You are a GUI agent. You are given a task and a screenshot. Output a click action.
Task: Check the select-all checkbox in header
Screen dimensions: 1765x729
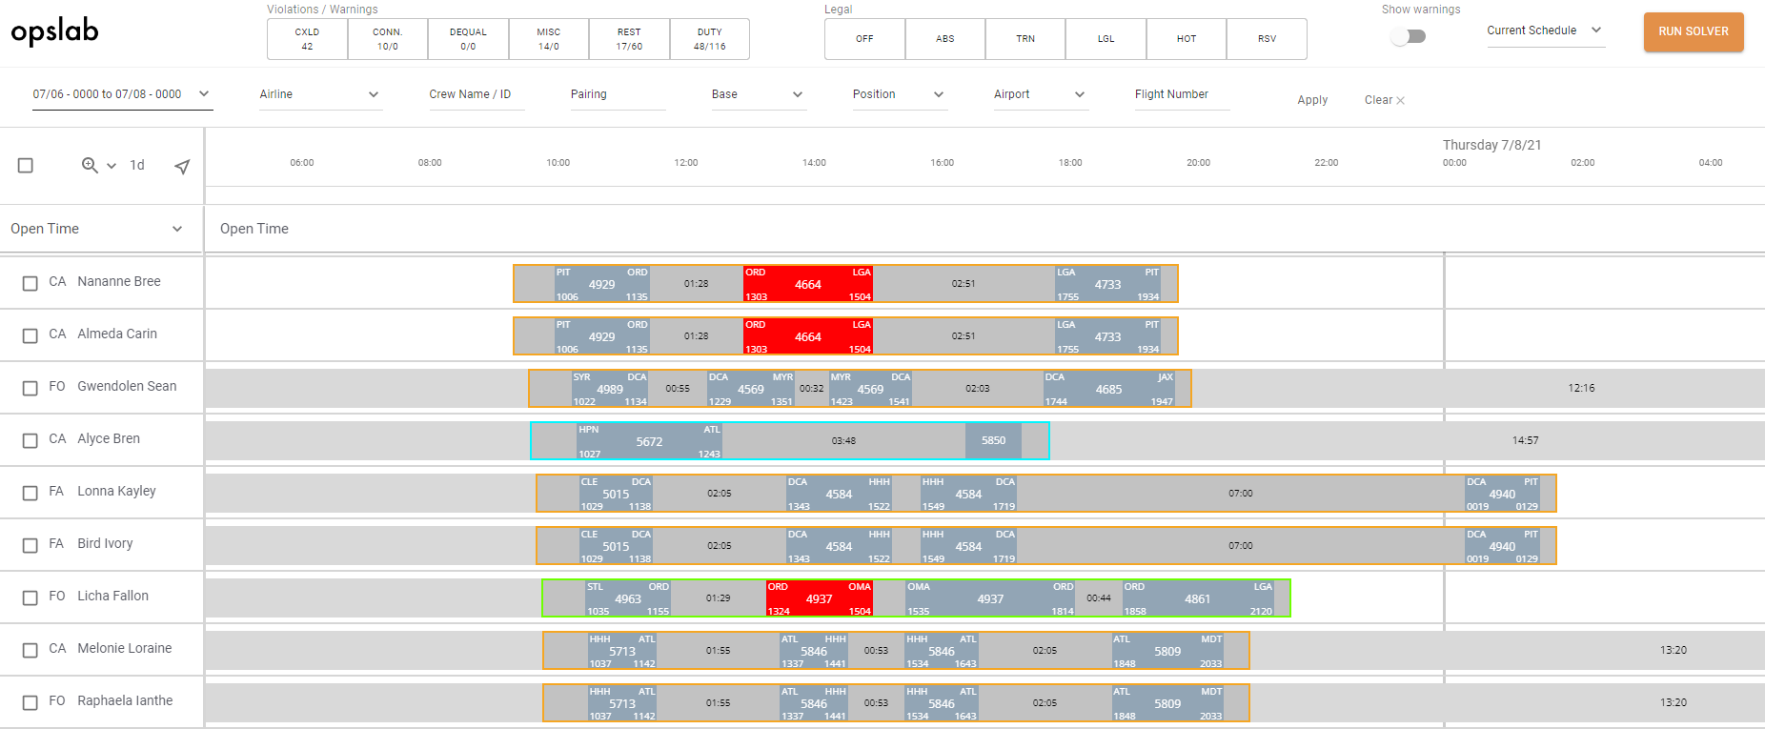pos(26,166)
